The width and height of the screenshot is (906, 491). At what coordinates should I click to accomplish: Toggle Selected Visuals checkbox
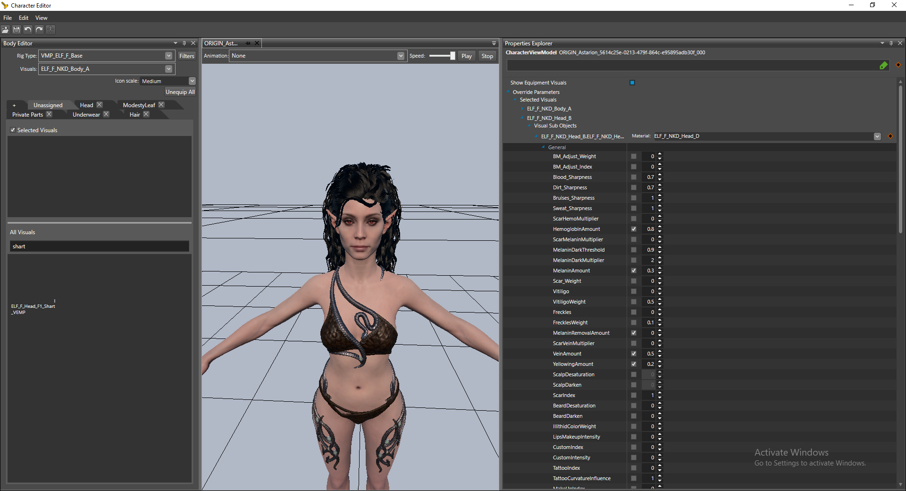[x=13, y=130]
